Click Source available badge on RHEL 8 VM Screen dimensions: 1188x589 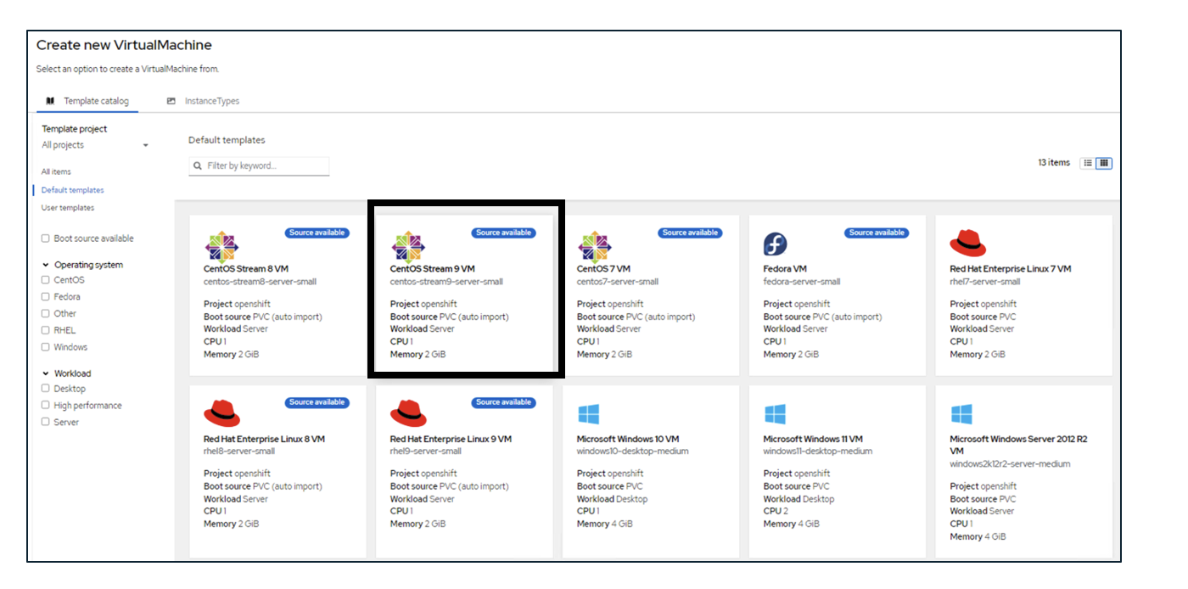click(317, 402)
